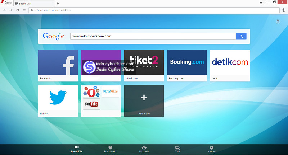Open the detik speed dial tile
Viewport: 288px width, 155px height.
coord(230,66)
